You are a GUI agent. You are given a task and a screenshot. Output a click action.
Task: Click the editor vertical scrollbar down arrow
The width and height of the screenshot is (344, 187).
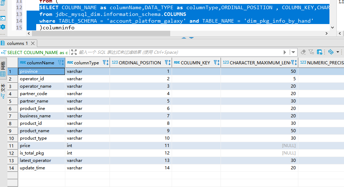(x=332, y=28)
